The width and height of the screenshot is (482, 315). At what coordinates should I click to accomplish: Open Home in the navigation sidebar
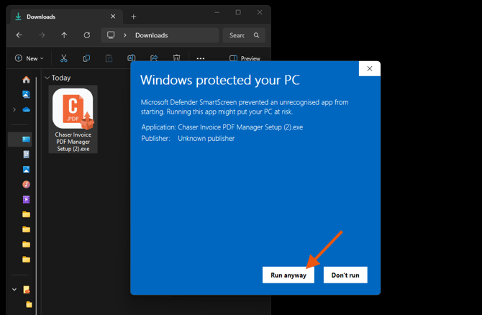[27, 80]
